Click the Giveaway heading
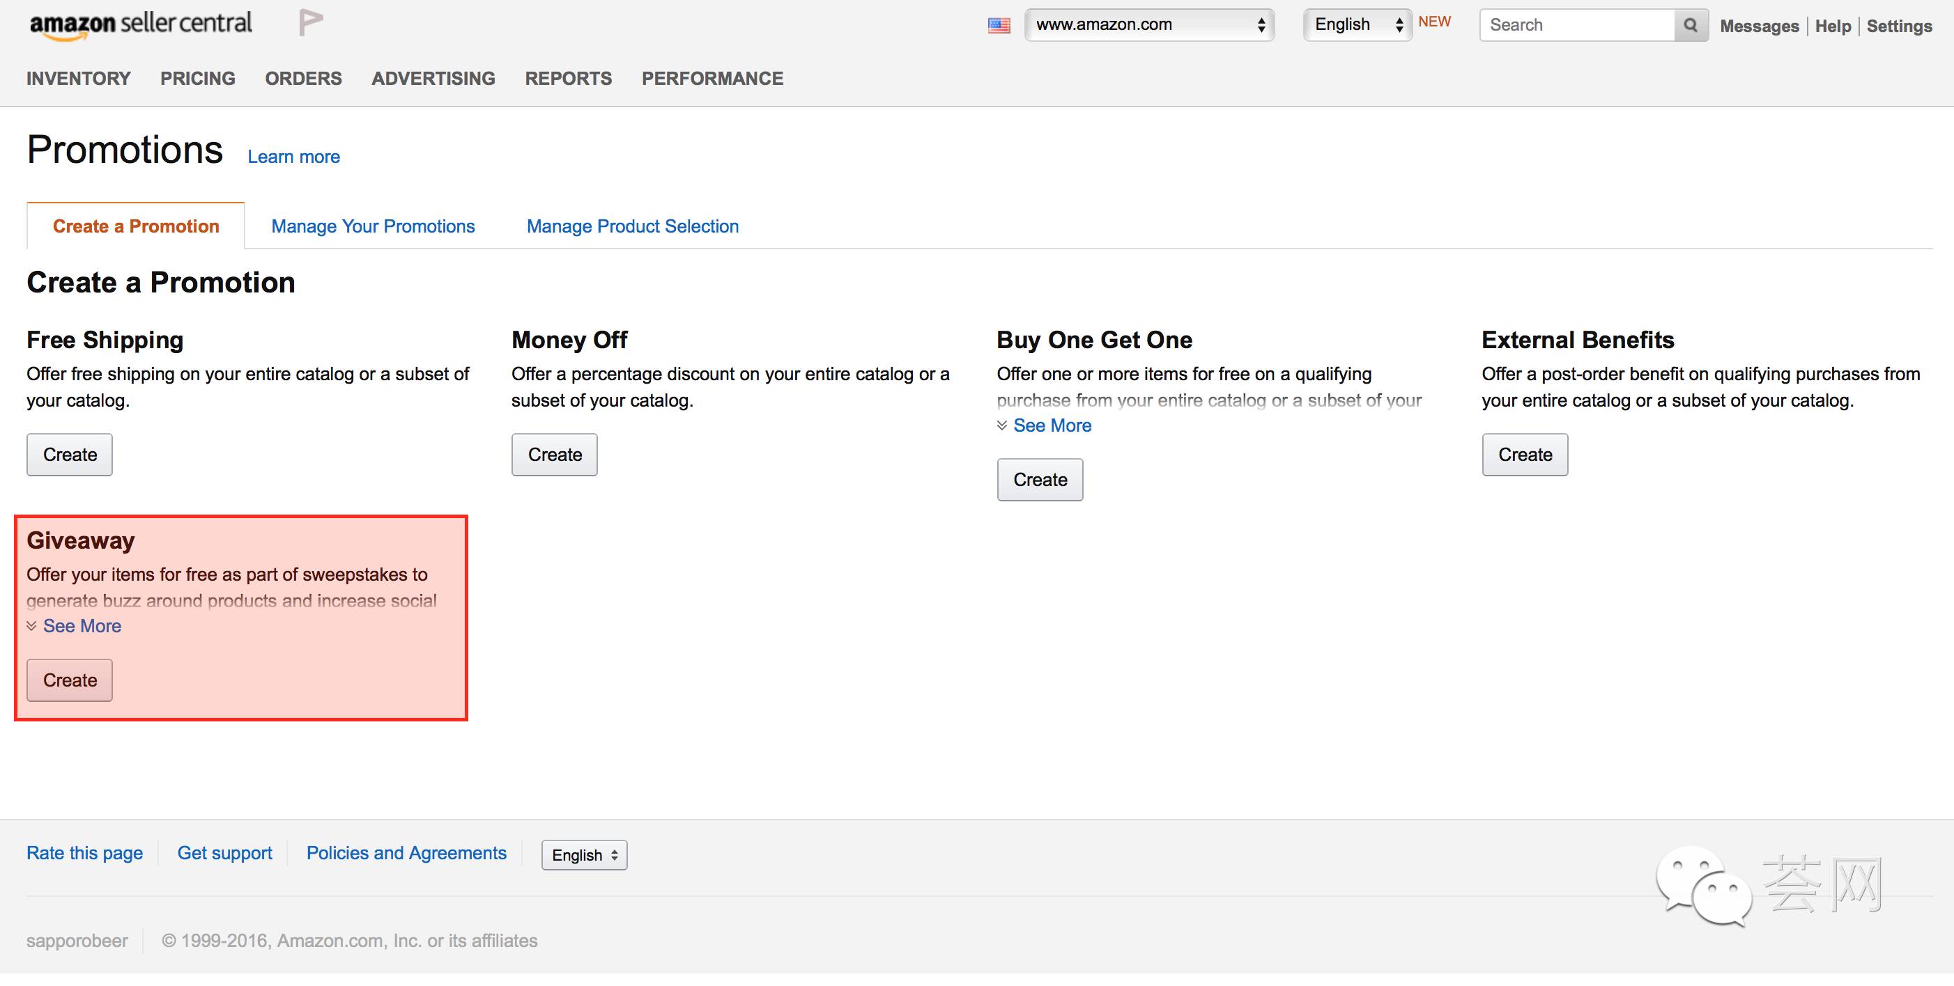This screenshot has height=986, width=1954. pyautogui.click(x=81, y=540)
